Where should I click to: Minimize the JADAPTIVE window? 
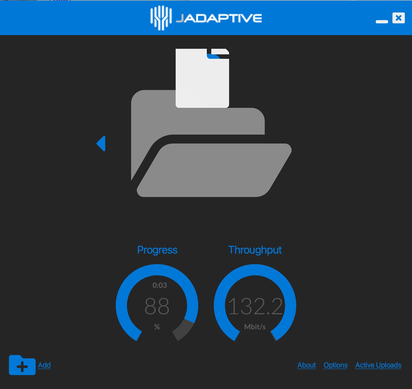coord(382,21)
